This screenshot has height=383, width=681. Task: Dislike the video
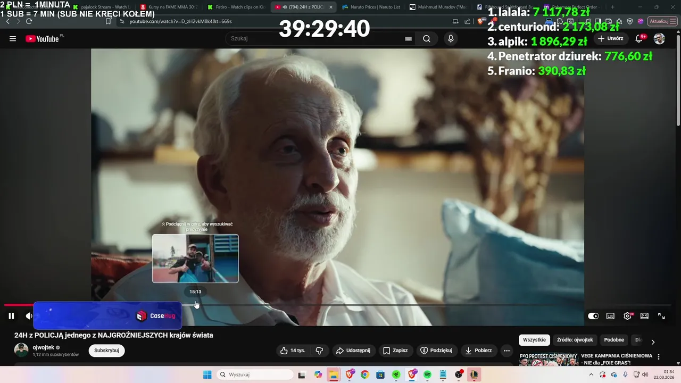319,351
